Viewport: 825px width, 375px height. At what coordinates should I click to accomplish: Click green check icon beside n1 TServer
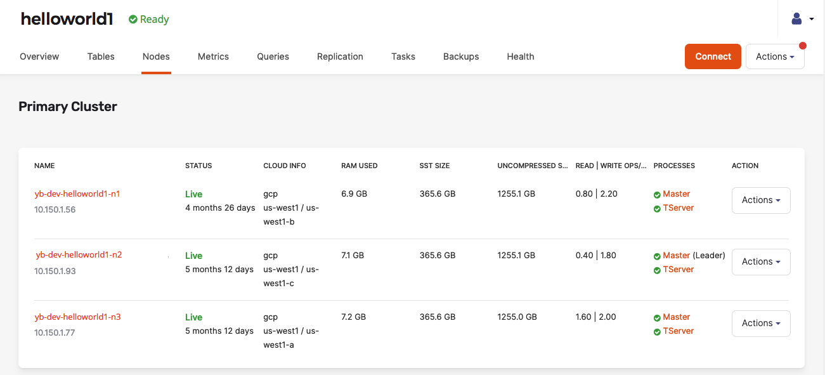657,209
